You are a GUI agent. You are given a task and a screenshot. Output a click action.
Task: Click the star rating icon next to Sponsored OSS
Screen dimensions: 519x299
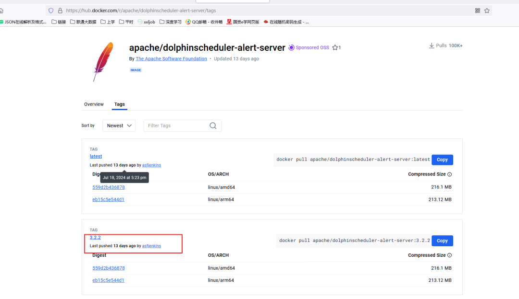point(335,47)
